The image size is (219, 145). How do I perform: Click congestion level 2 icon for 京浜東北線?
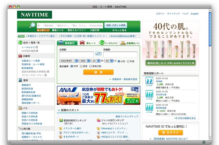click(149, 94)
